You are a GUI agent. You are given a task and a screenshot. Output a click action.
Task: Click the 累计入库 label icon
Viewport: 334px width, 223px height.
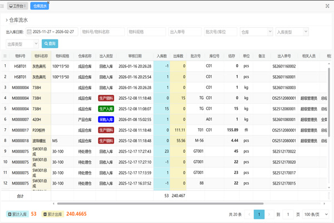(x=9, y=214)
